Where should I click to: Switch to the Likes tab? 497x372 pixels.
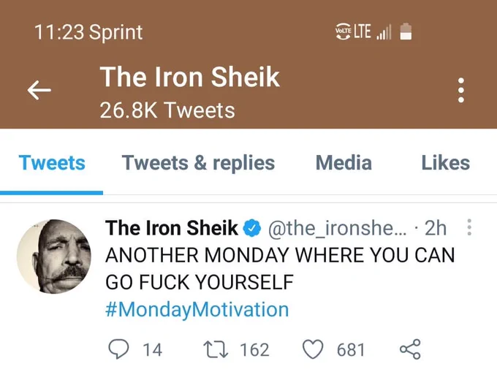[445, 163]
